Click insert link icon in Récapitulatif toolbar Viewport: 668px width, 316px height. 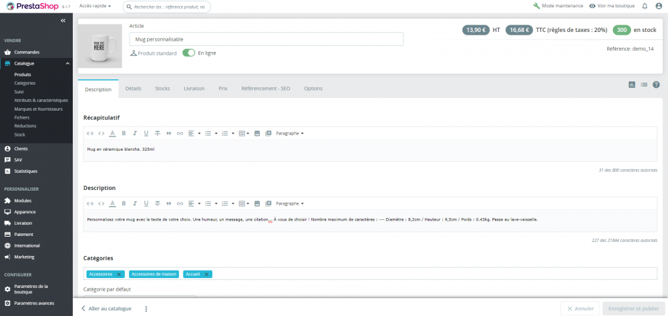point(180,133)
